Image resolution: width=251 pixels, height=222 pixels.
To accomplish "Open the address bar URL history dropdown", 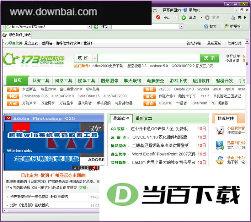I will tap(90, 27).
